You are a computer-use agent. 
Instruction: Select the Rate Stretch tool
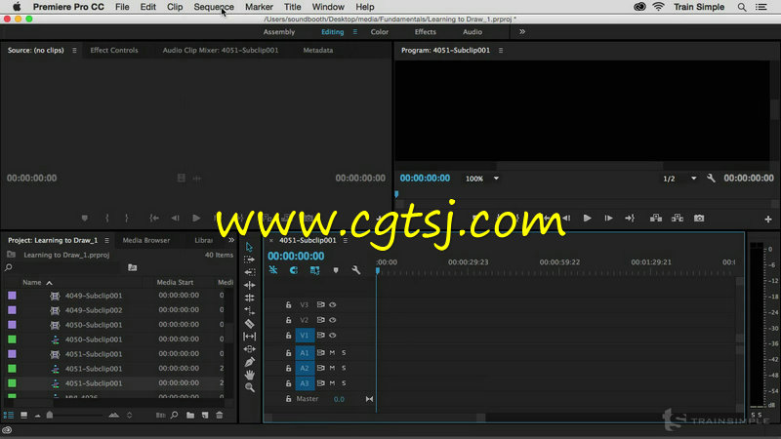[x=250, y=310]
